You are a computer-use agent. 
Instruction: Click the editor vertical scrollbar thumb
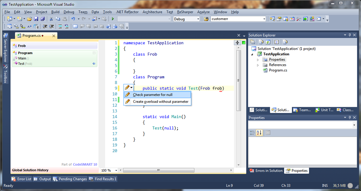coord(239,80)
